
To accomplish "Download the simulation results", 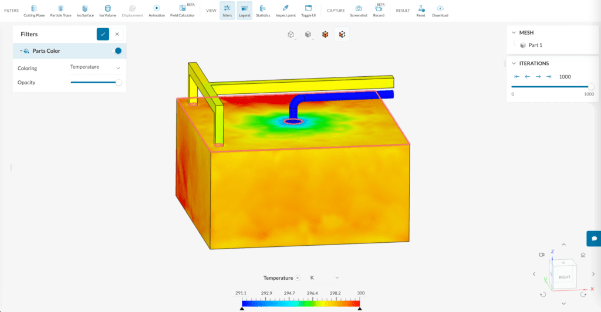I will point(440,10).
